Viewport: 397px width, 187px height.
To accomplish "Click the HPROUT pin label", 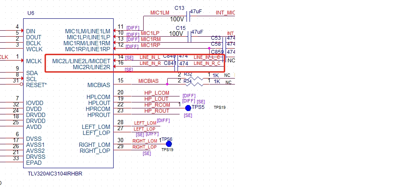I will pos(99,115).
